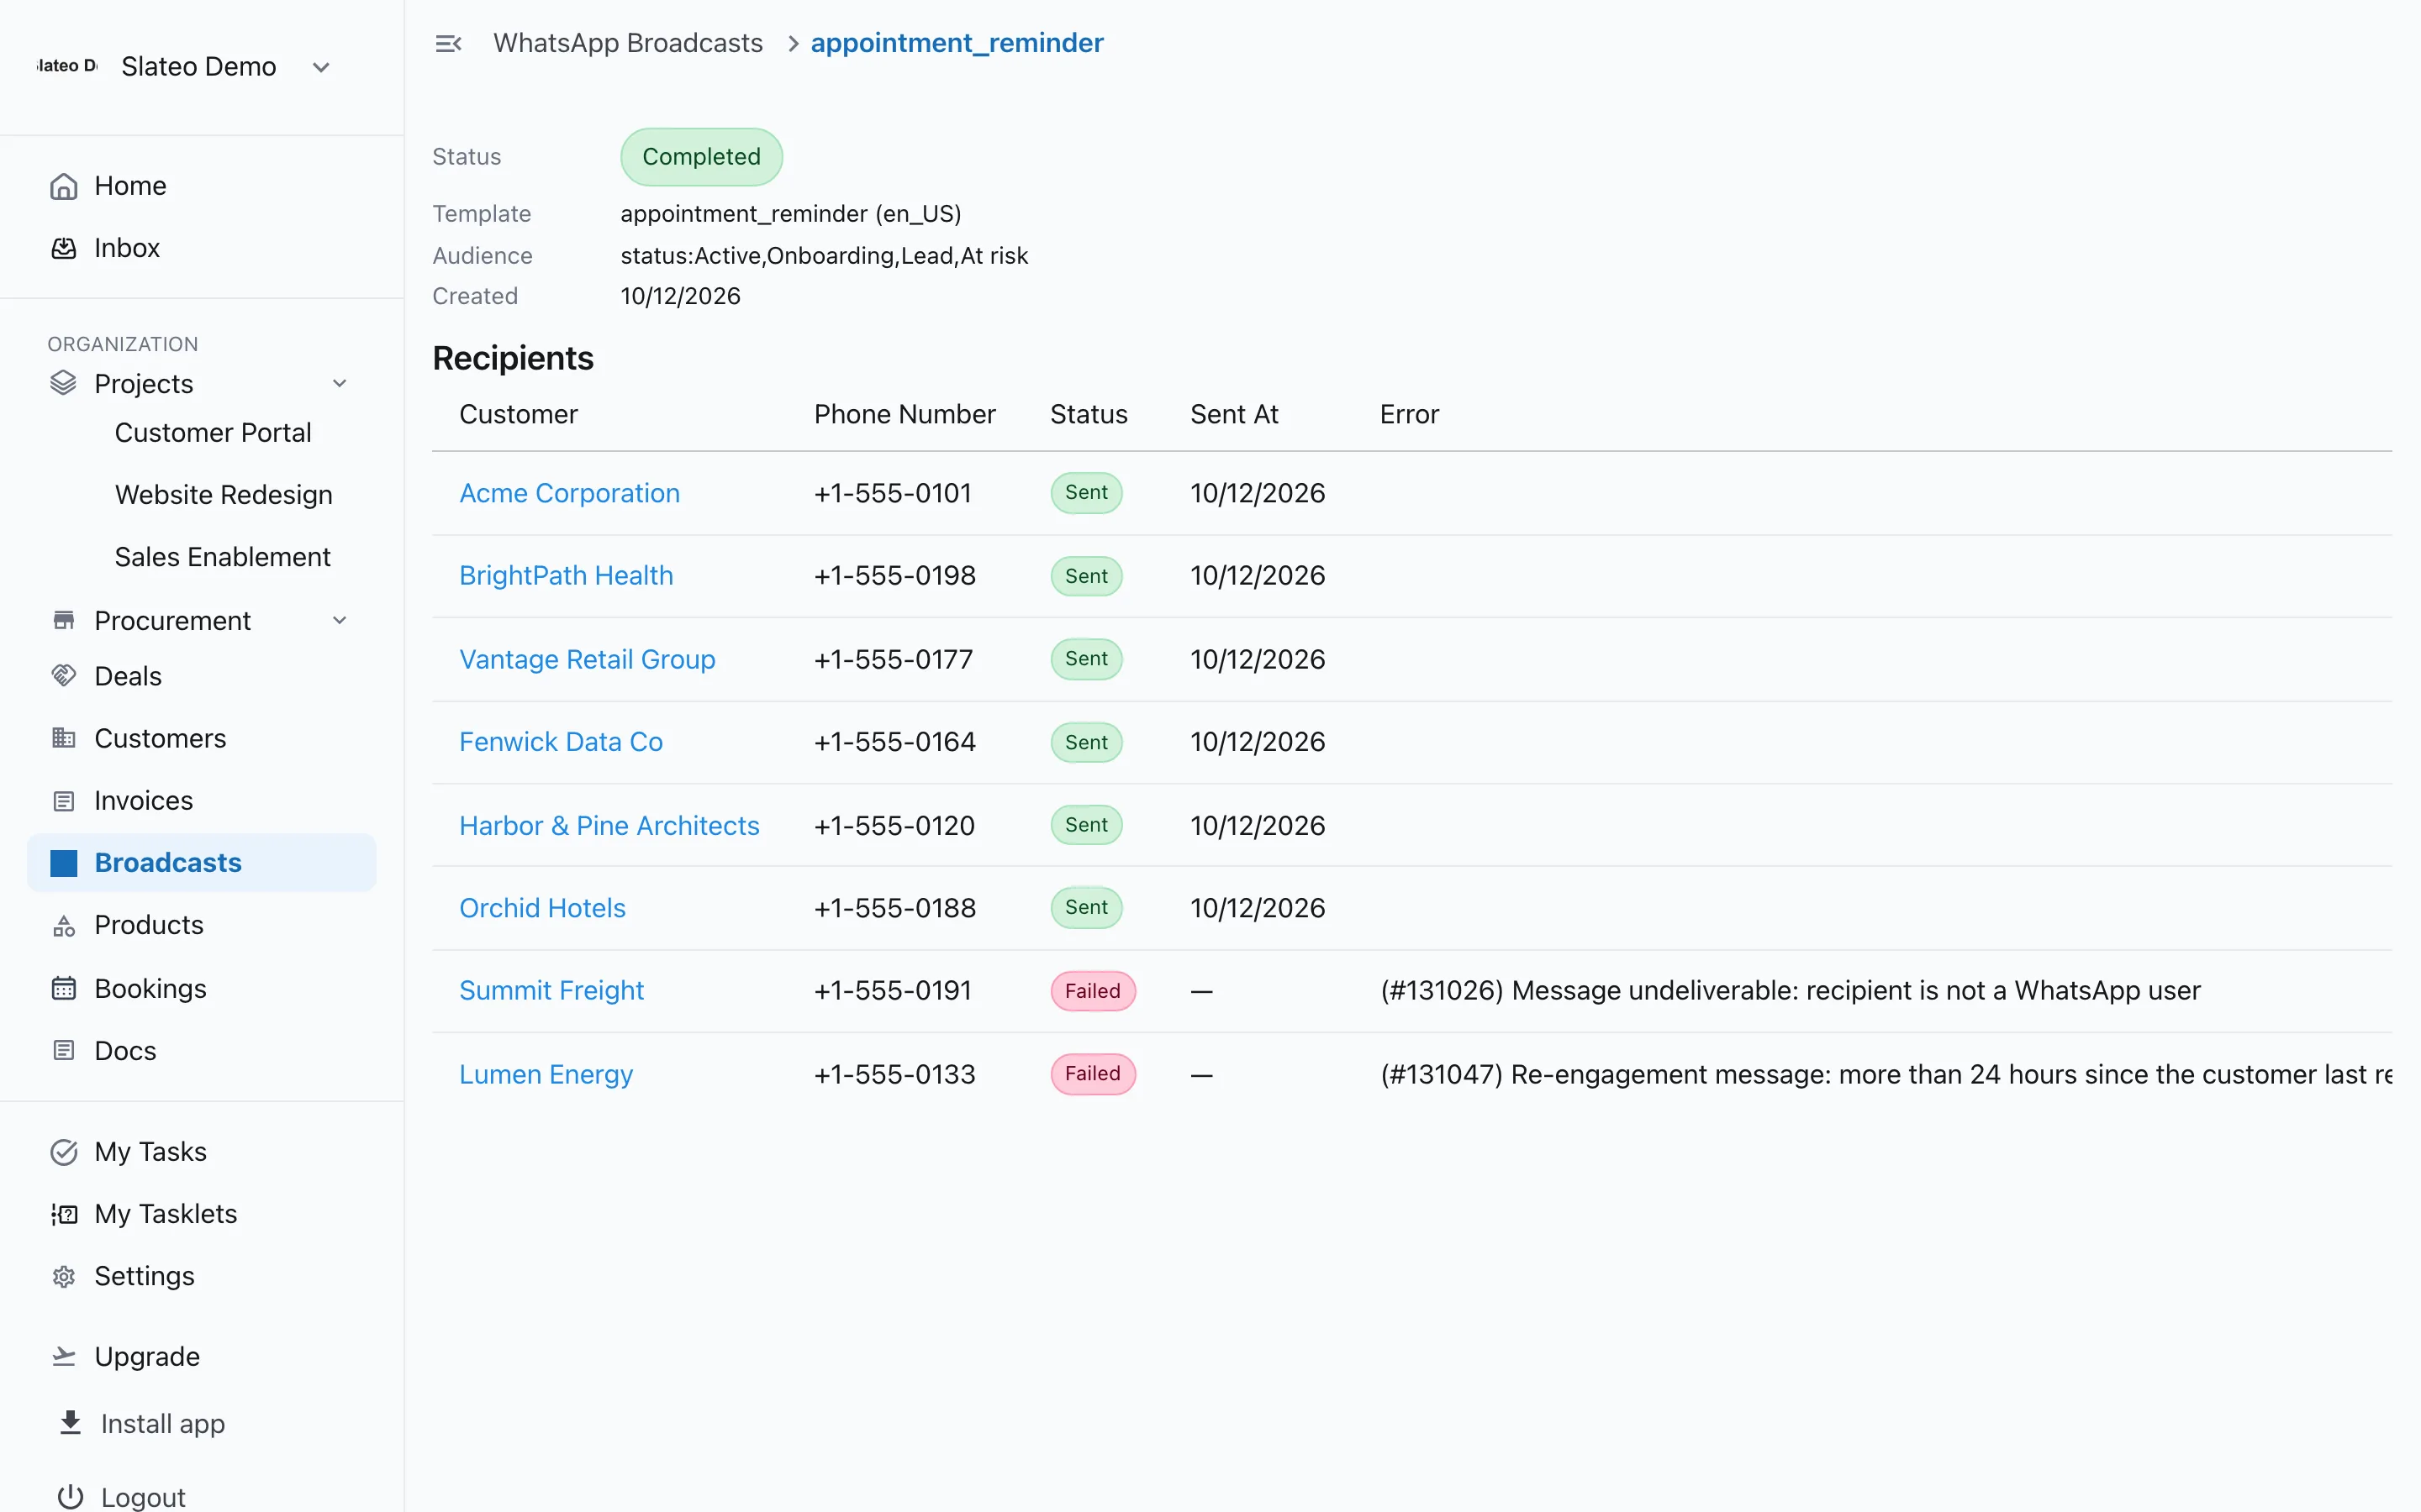Viewport: 2421px width, 1512px height.
Task: Click the Procurement store icon
Action: click(x=64, y=620)
